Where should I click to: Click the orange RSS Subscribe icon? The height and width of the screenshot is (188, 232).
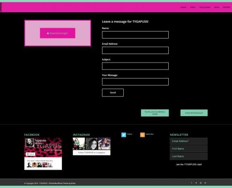coord(142,135)
